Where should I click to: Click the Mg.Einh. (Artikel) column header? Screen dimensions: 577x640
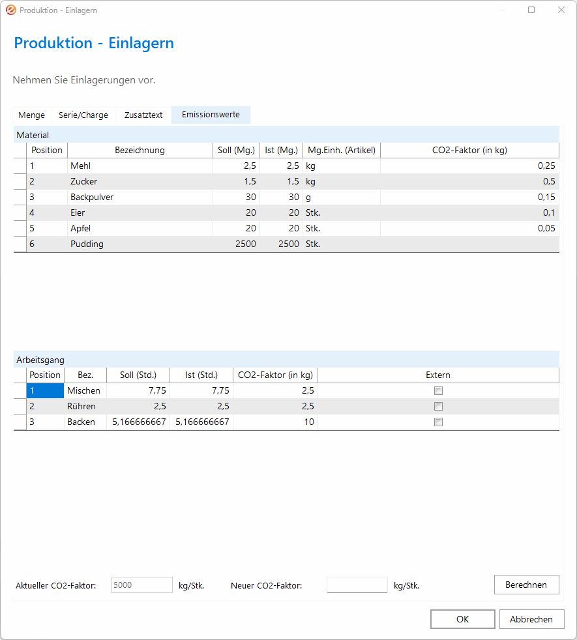(342, 150)
